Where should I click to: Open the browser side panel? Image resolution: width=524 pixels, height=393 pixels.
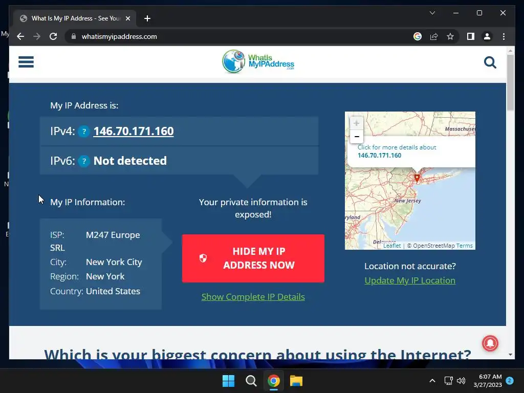pyautogui.click(x=471, y=36)
